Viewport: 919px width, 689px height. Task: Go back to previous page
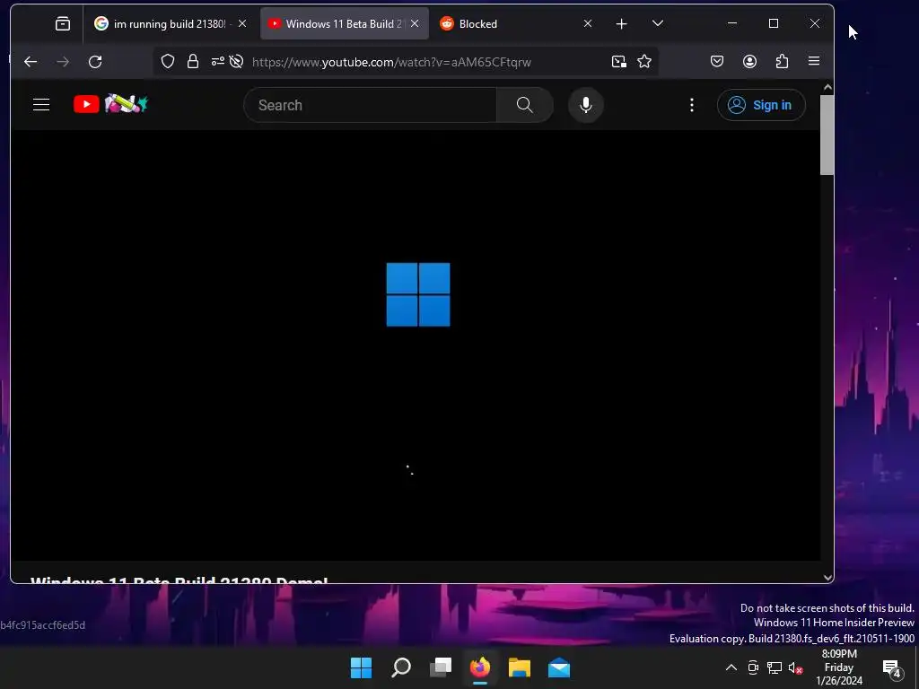31,62
